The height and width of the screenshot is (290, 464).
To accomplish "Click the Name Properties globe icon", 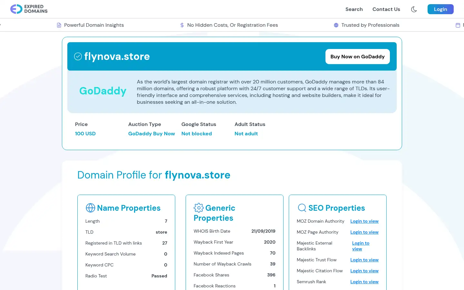I will tap(91, 208).
